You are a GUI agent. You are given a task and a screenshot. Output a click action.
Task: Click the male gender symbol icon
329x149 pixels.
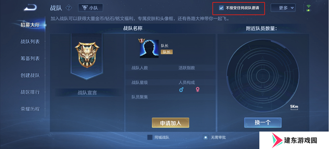click(181, 90)
